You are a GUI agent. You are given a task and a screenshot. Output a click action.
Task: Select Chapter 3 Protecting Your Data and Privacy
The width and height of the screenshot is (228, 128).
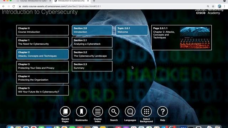pos(42,66)
